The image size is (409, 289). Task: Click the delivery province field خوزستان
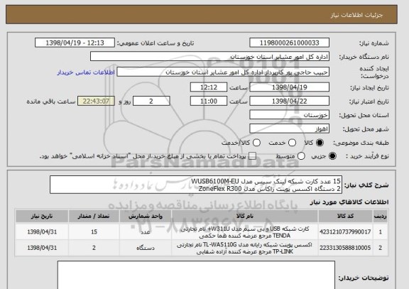[x=289, y=115]
